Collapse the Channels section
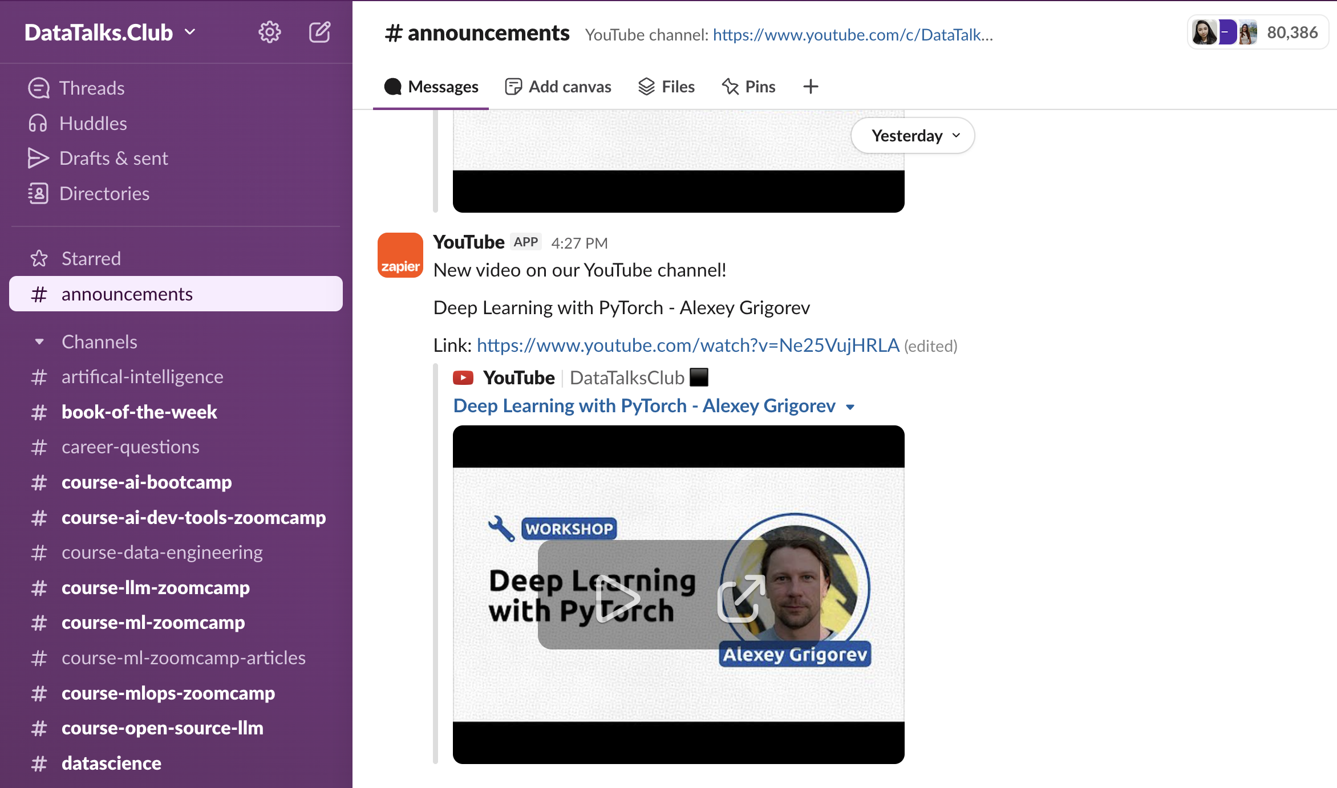1337x788 pixels. [39, 341]
